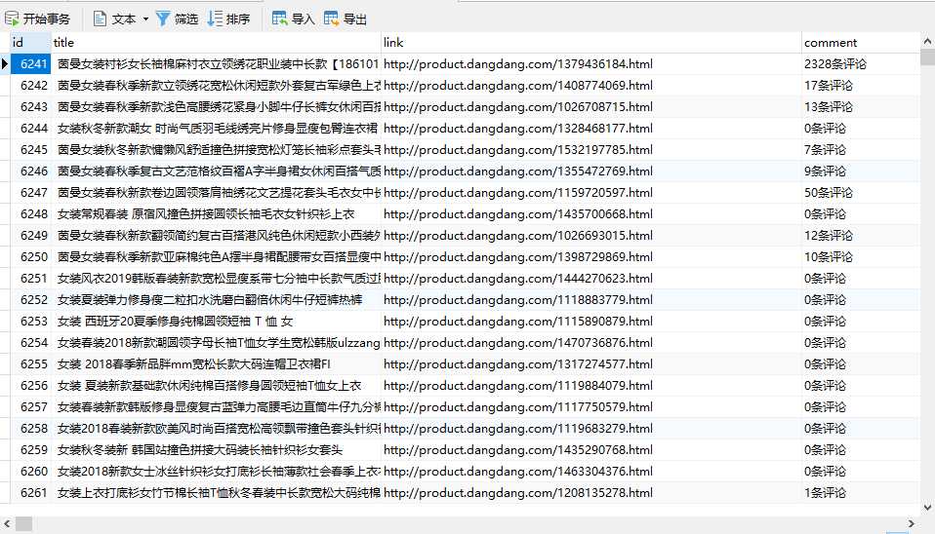Select comment cell 50条评论
Viewport: 935px width, 534px height.
(861, 192)
